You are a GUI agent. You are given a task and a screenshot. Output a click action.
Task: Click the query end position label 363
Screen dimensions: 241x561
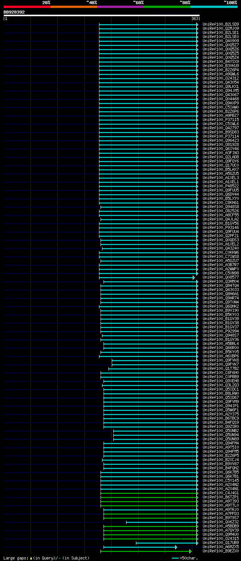195,18
